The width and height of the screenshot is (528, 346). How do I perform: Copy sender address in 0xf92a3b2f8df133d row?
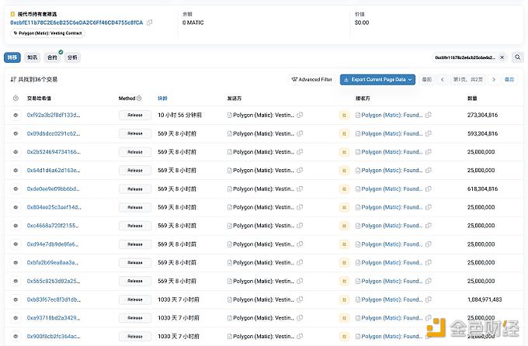[x=300, y=115]
